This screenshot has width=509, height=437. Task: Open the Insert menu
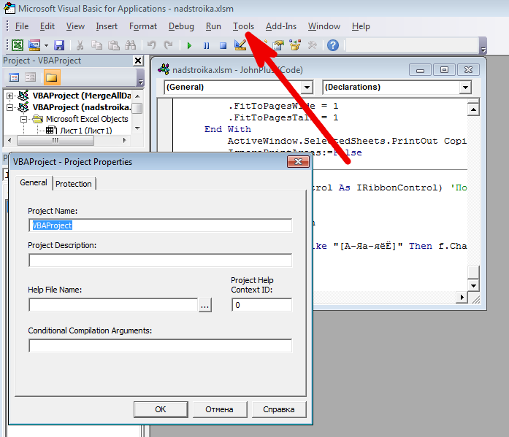point(107,26)
